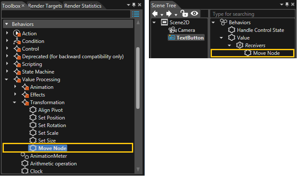Click the Set Position behavior icon
This screenshot has width=297, height=176.
(x=33, y=118)
